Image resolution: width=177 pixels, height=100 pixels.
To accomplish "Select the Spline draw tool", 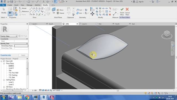I will coord(31,14).
